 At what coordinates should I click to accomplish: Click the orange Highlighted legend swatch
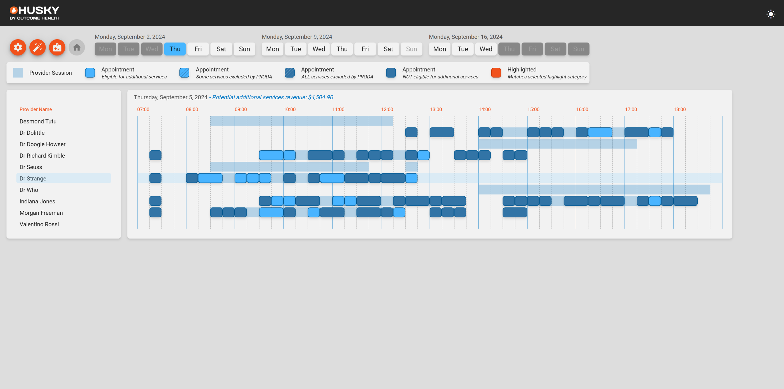(x=496, y=73)
